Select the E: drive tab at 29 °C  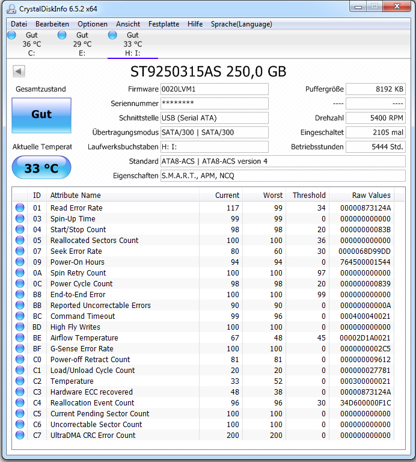point(82,44)
